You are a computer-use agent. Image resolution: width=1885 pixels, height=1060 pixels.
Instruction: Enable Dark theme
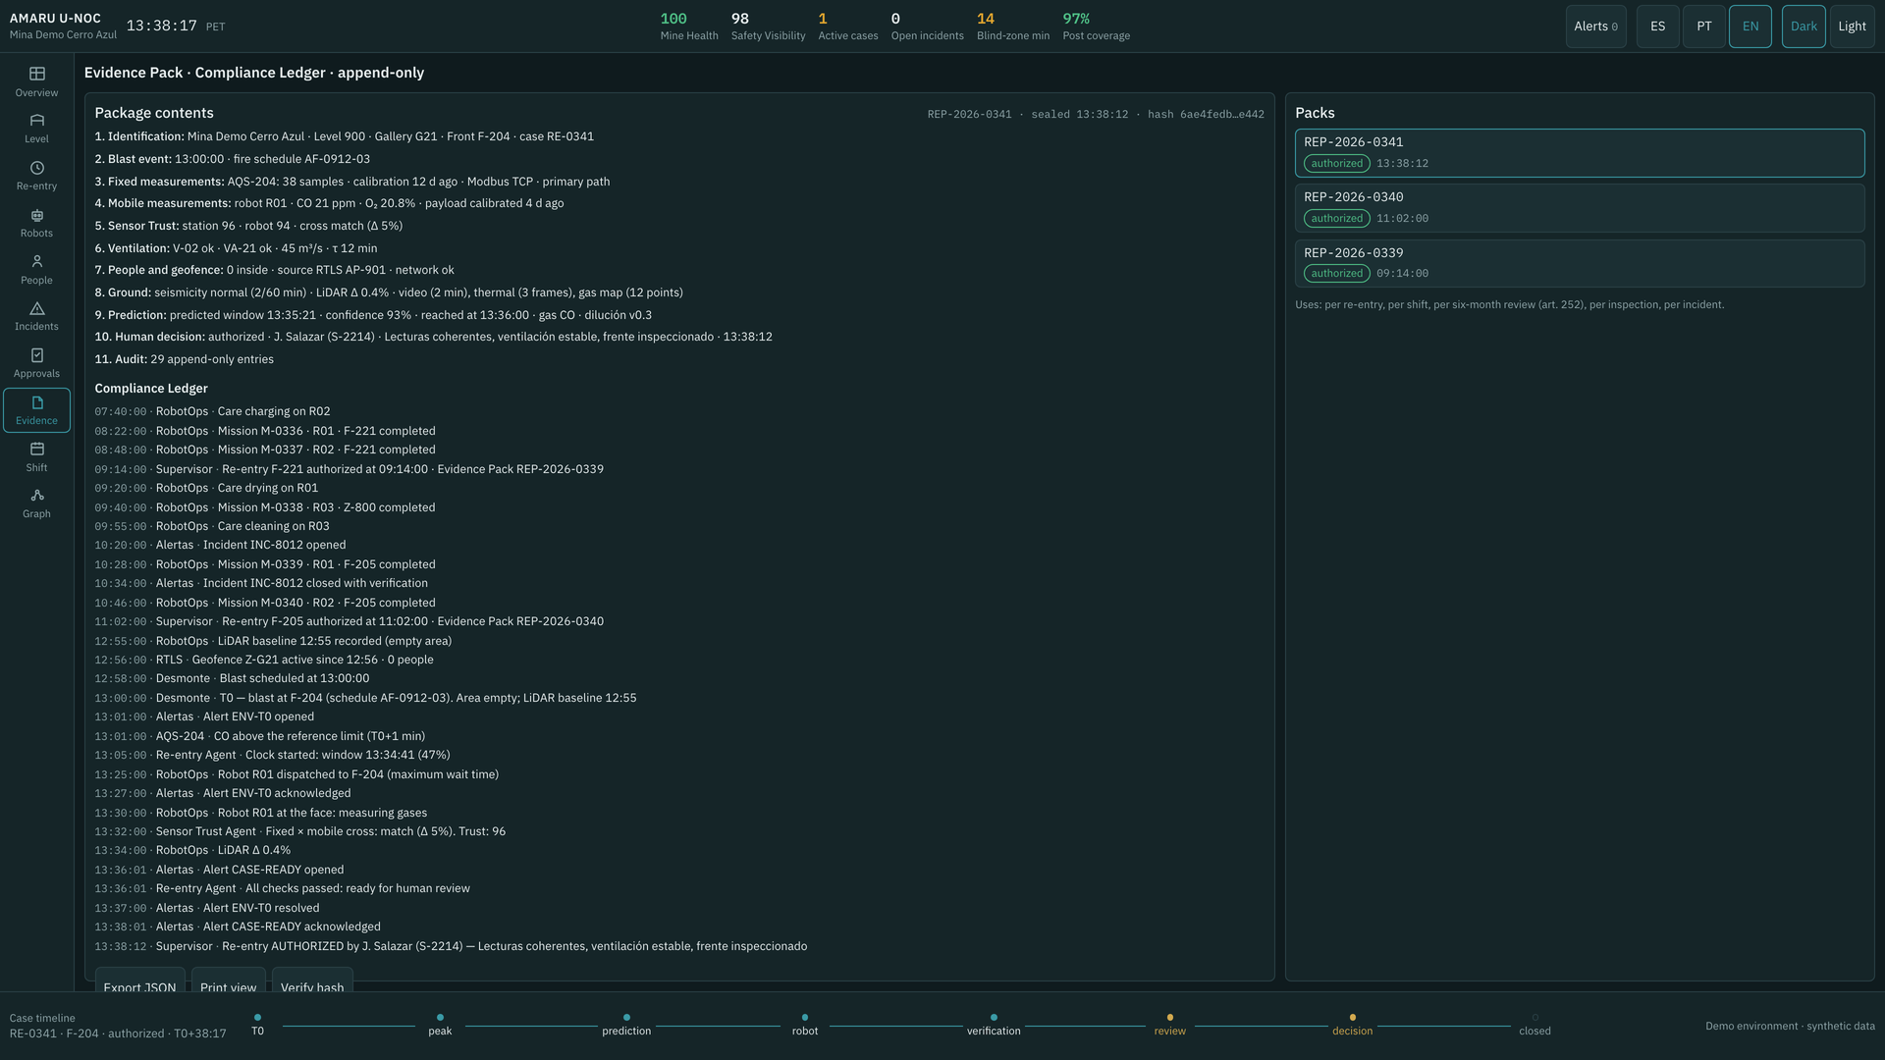pyautogui.click(x=1804, y=26)
